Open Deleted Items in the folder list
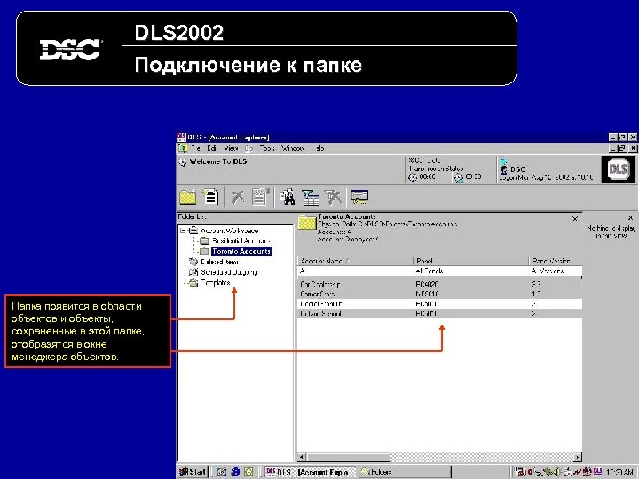The height and width of the screenshot is (479, 639). point(220,262)
